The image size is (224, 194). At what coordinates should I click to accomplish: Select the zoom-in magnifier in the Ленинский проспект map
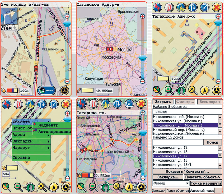point(157,90)
